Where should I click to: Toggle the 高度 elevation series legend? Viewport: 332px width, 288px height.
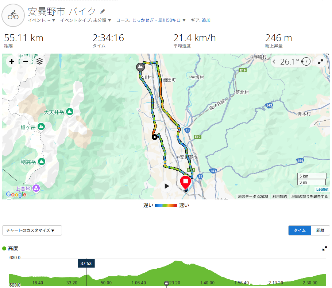coord(10,248)
